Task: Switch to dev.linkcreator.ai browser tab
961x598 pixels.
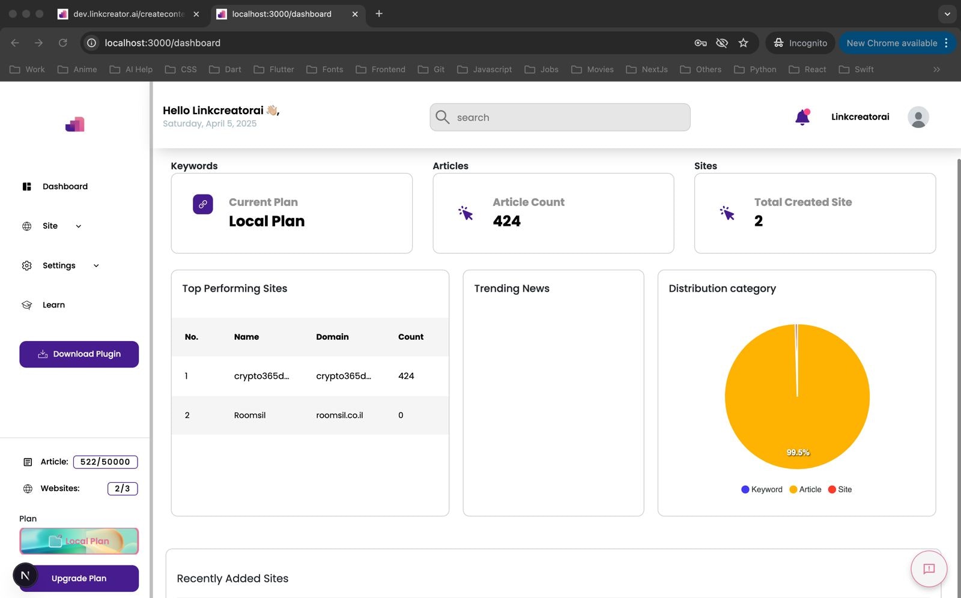Action: tap(128, 14)
